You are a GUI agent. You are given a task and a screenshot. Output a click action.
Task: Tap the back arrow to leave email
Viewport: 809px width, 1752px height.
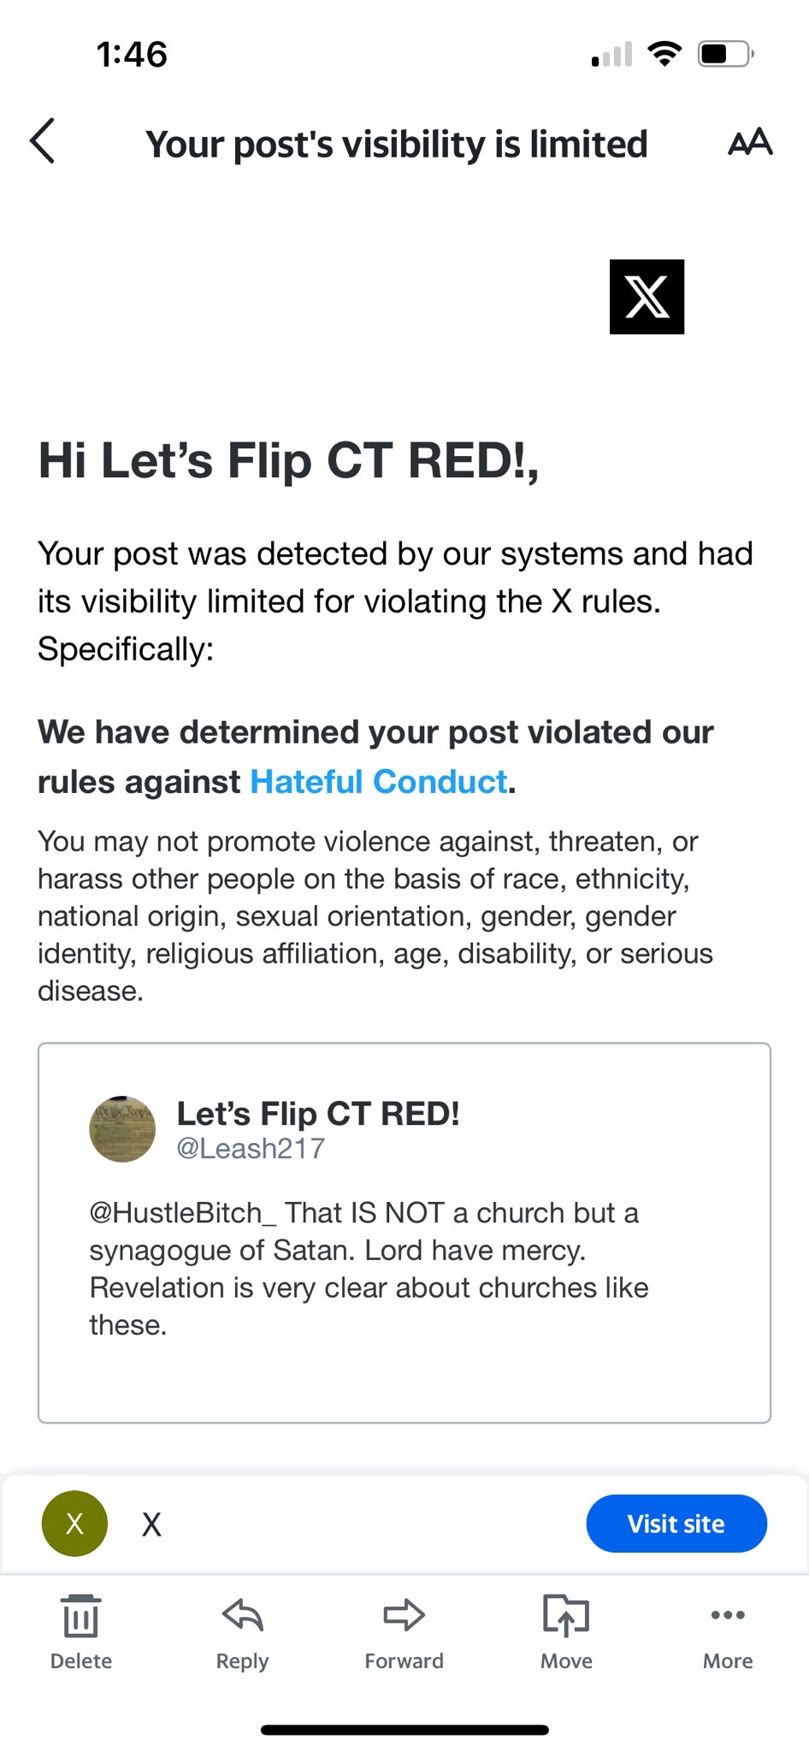(43, 141)
